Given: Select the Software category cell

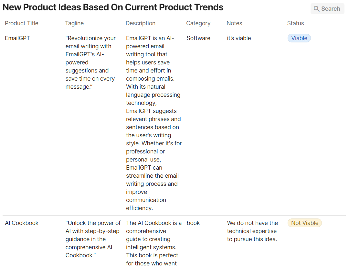Looking at the screenshot, I should click(198, 38).
